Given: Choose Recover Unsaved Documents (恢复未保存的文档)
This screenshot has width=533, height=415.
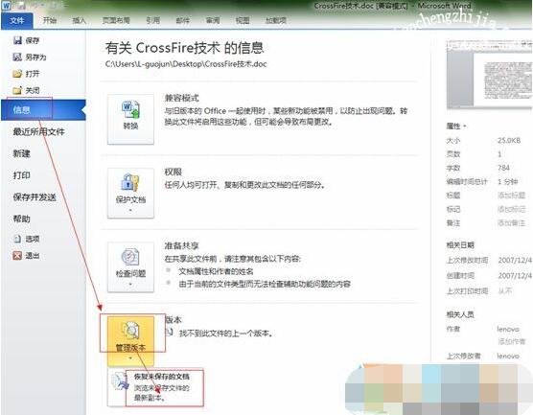Looking at the screenshot, I should [x=155, y=387].
